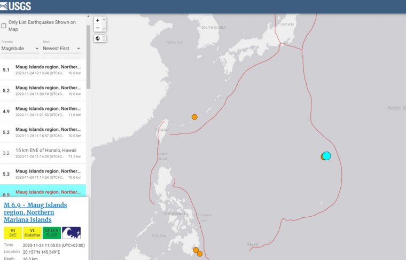The width and height of the screenshot is (406, 260).
Task: Open the Sort dropdown showing Newest First
Action: [62, 49]
